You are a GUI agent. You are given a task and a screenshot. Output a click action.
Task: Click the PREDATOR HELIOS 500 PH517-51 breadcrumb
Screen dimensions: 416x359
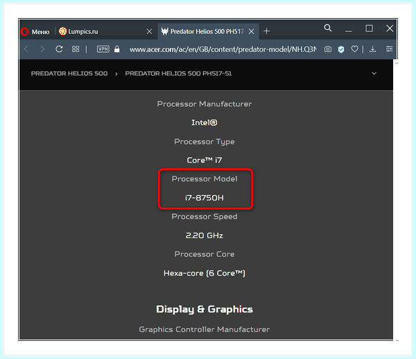[178, 74]
